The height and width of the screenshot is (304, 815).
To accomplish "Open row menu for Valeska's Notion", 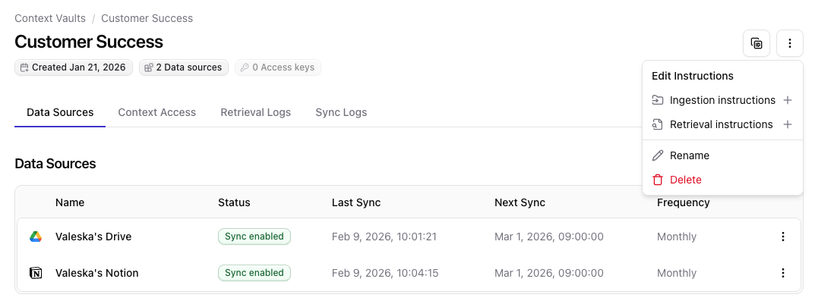I will click(x=783, y=273).
